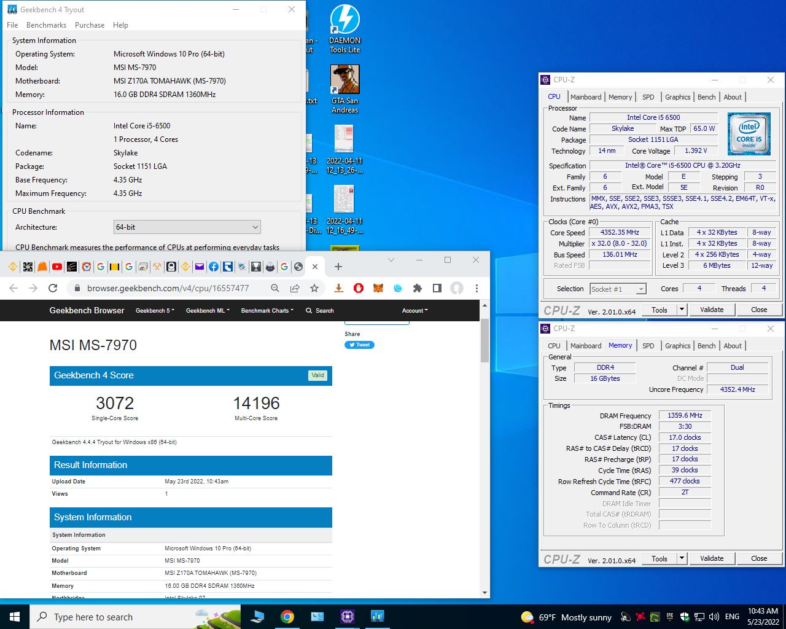The image size is (786, 629).
Task: Toggle Chrome side panel icon
Action: click(x=437, y=288)
